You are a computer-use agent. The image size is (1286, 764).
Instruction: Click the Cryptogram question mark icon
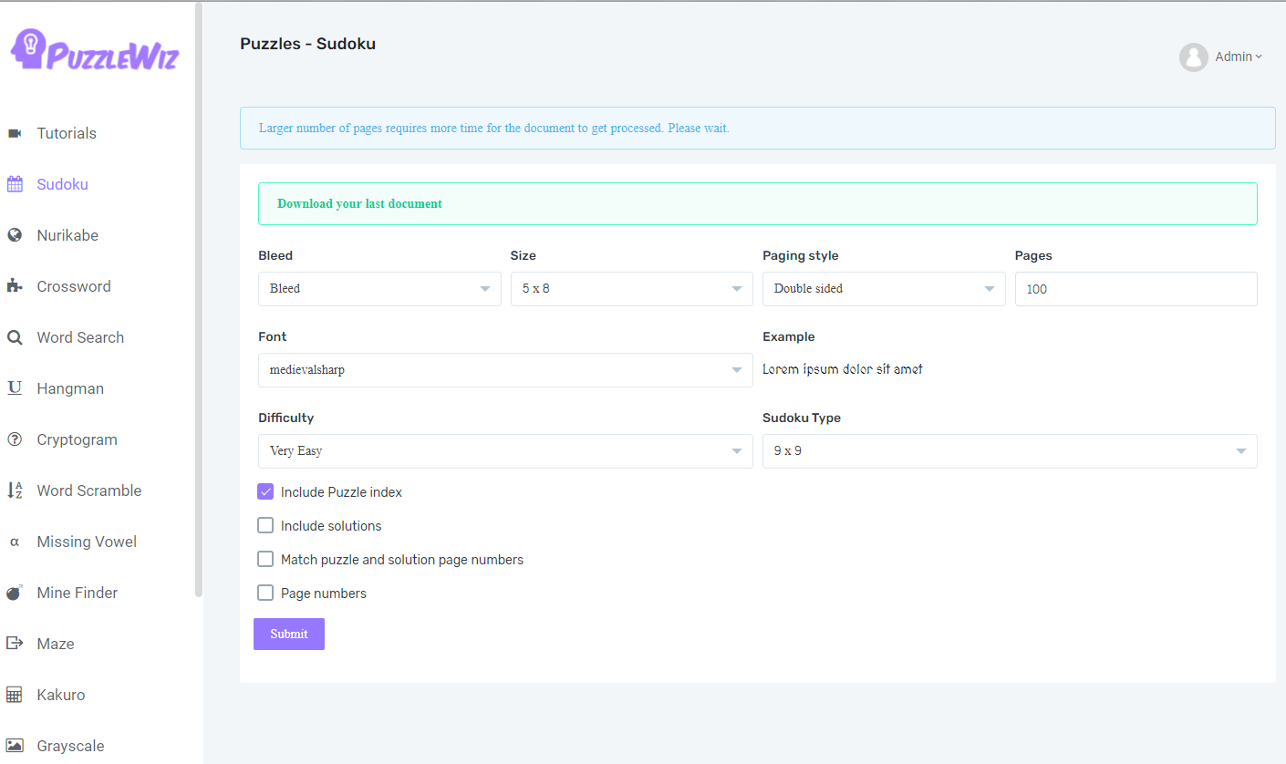(x=15, y=439)
